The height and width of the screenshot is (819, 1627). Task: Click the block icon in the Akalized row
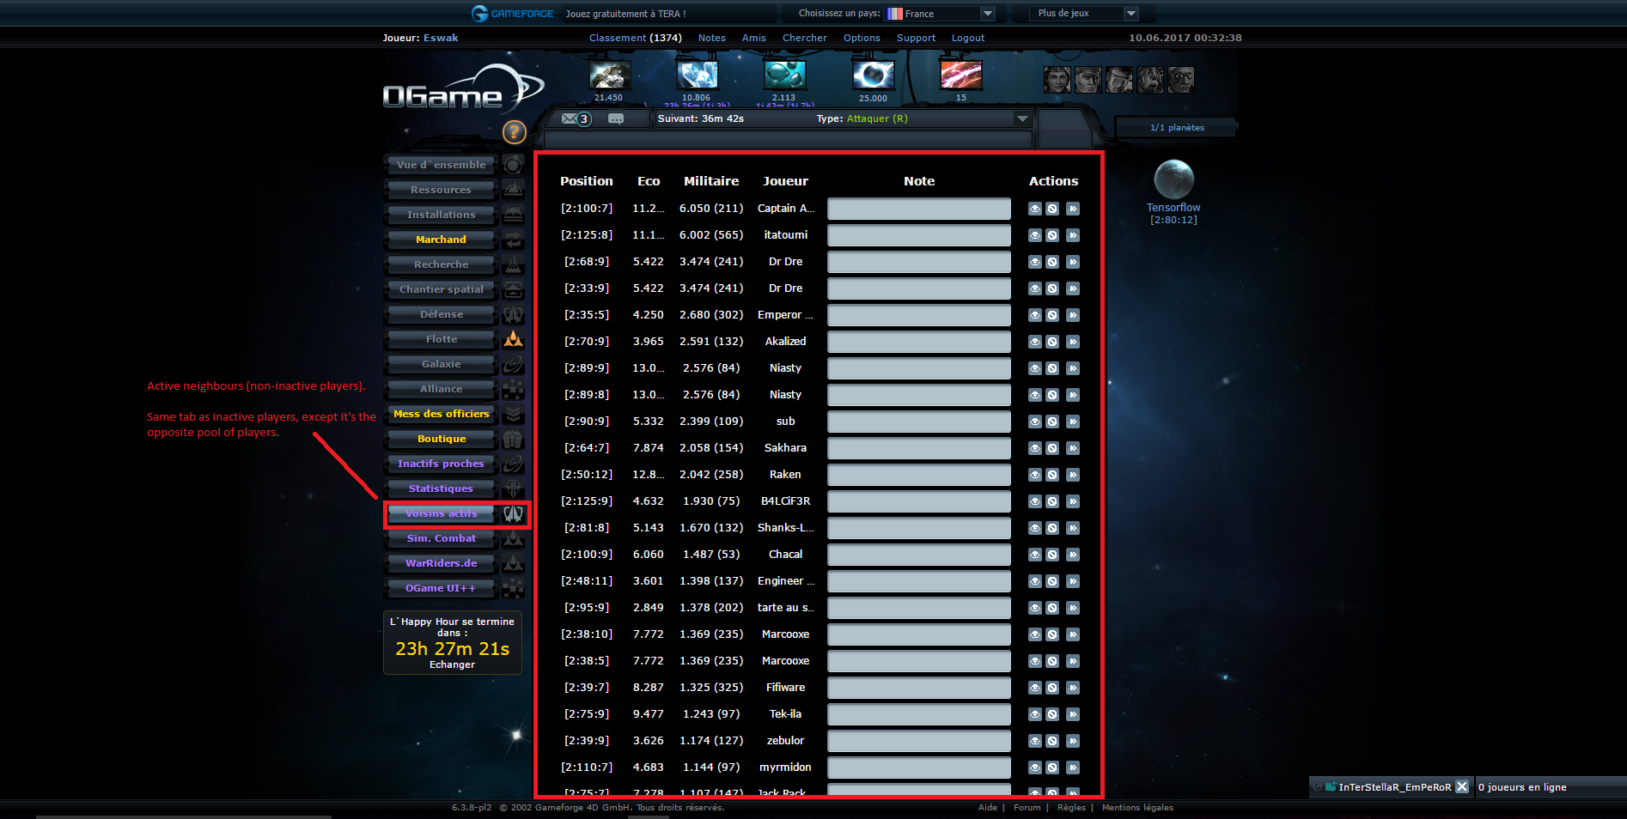pos(1052,342)
